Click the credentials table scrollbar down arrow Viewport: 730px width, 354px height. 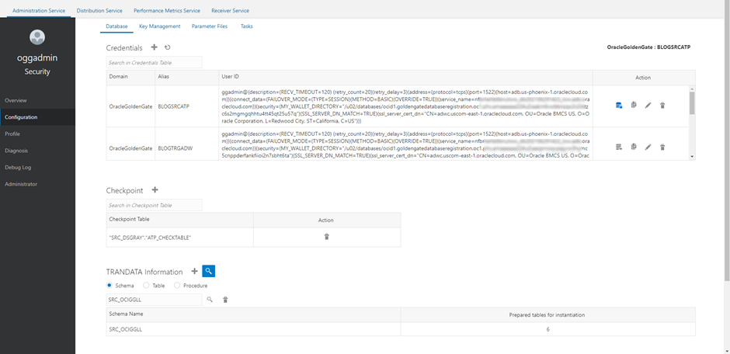(x=692, y=157)
